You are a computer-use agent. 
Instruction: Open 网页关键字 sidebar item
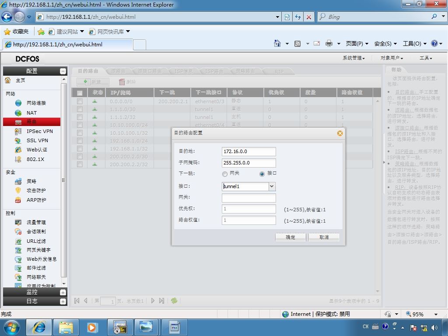[x=38, y=250]
